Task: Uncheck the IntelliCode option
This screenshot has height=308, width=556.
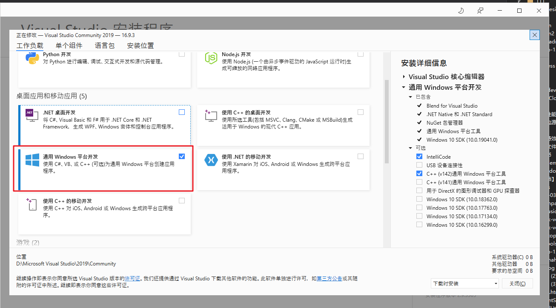Action: pos(419,156)
